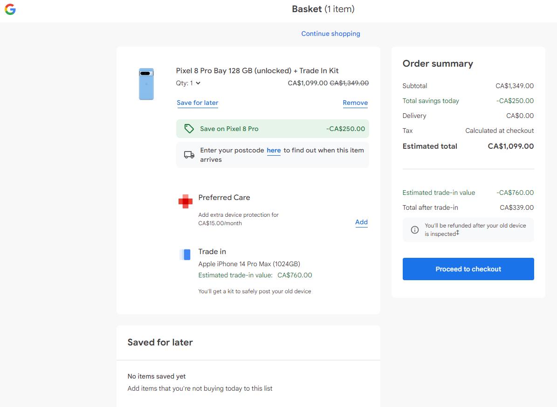
Task: Click estimated trade-in value CA$760.00 under Trade in
Action: (295, 275)
